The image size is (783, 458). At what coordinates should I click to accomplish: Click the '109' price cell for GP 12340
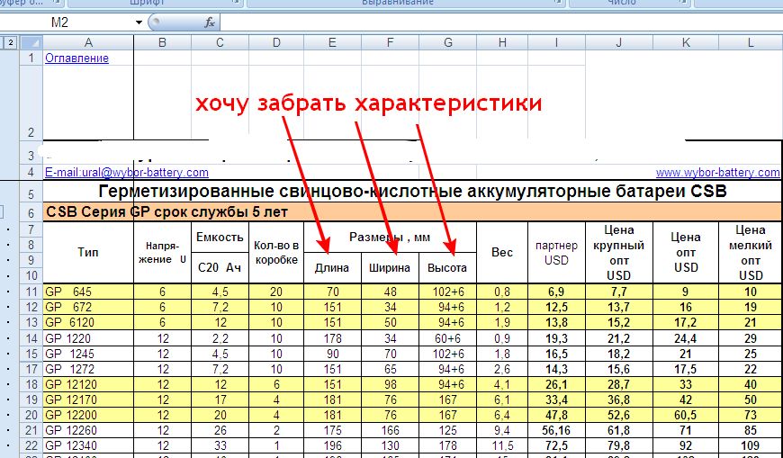(751, 445)
